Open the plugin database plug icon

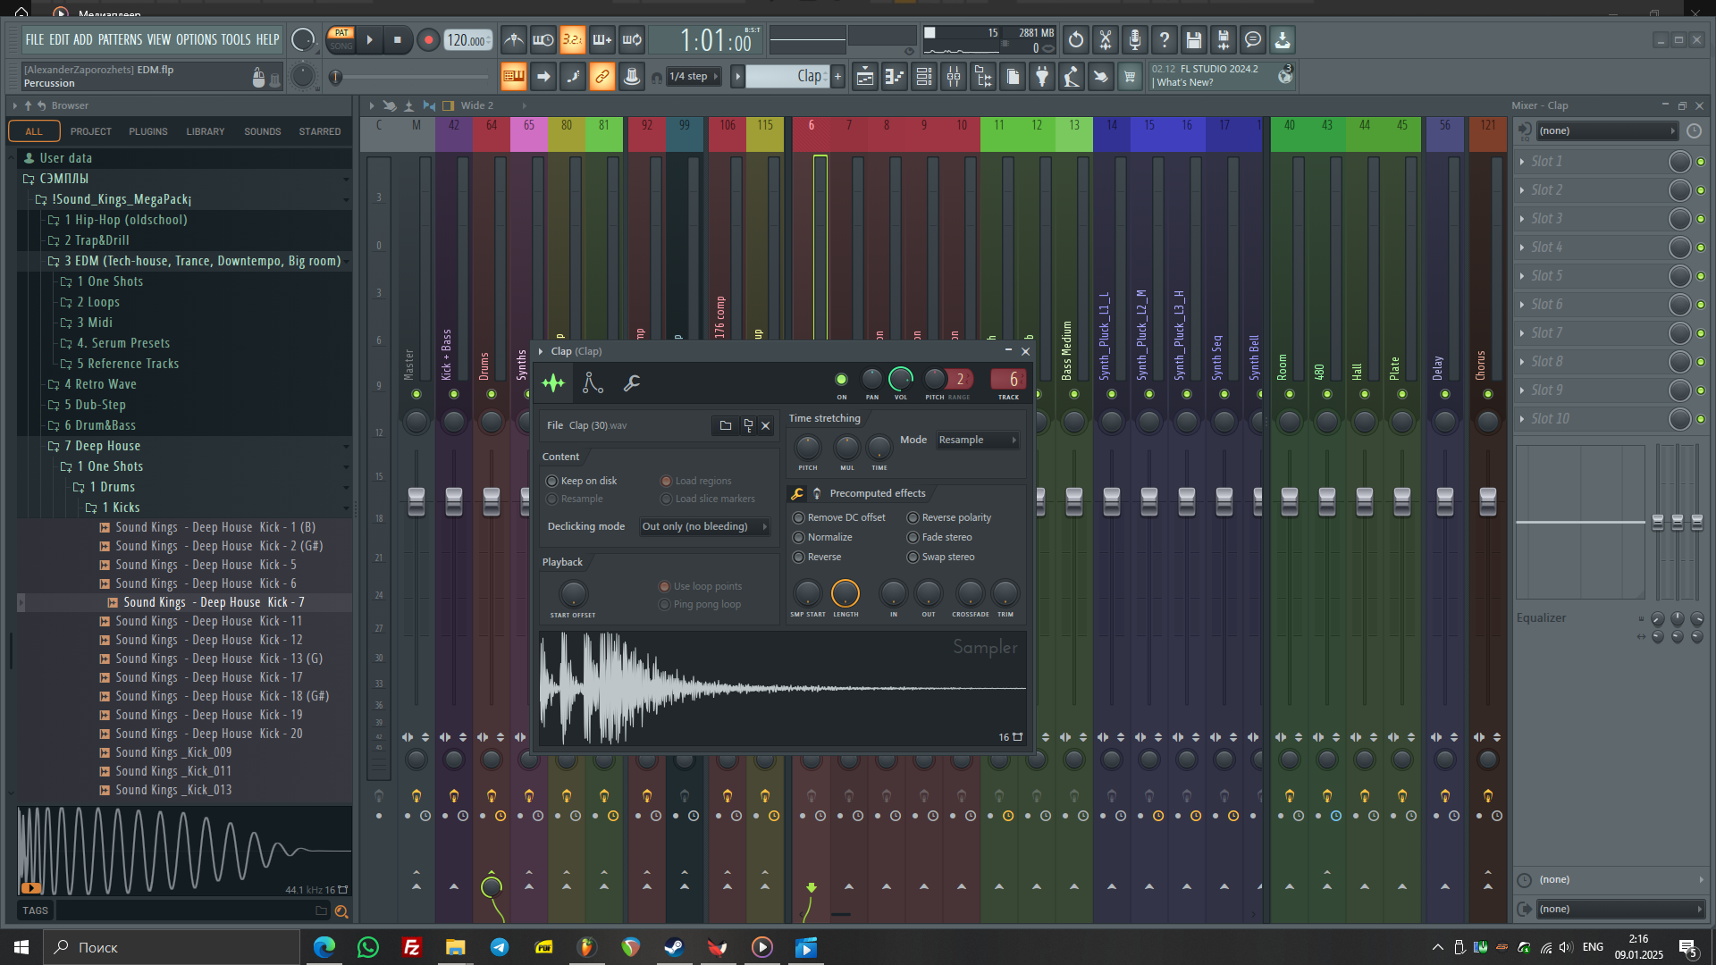1042,77
